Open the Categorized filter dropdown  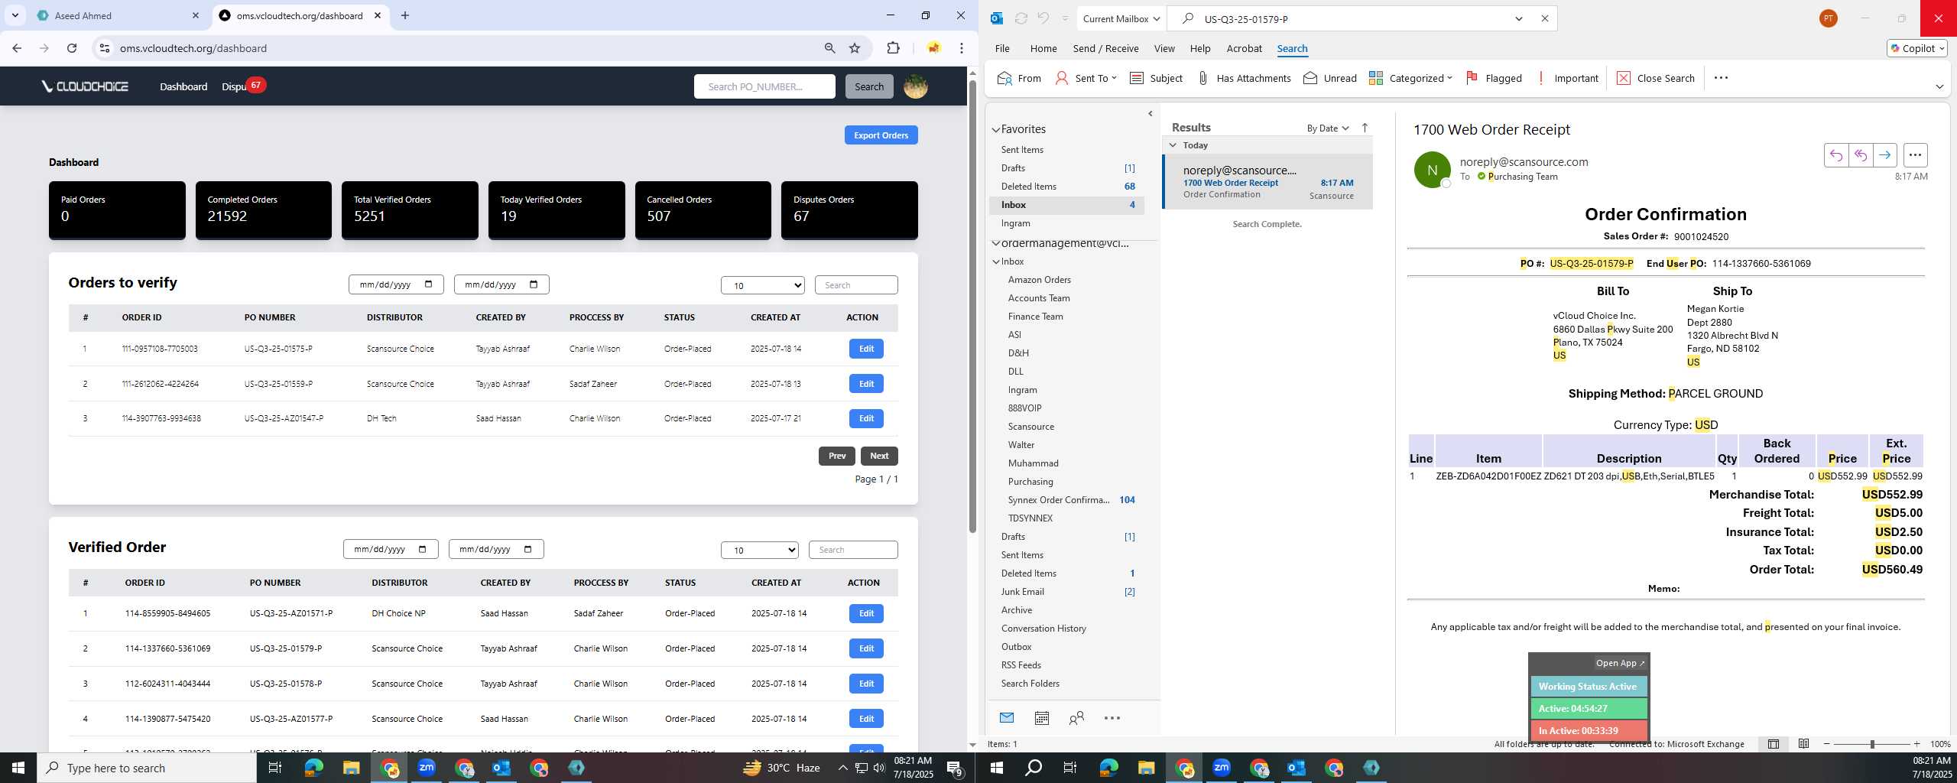pyautogui.click(x=1410, y=78)
